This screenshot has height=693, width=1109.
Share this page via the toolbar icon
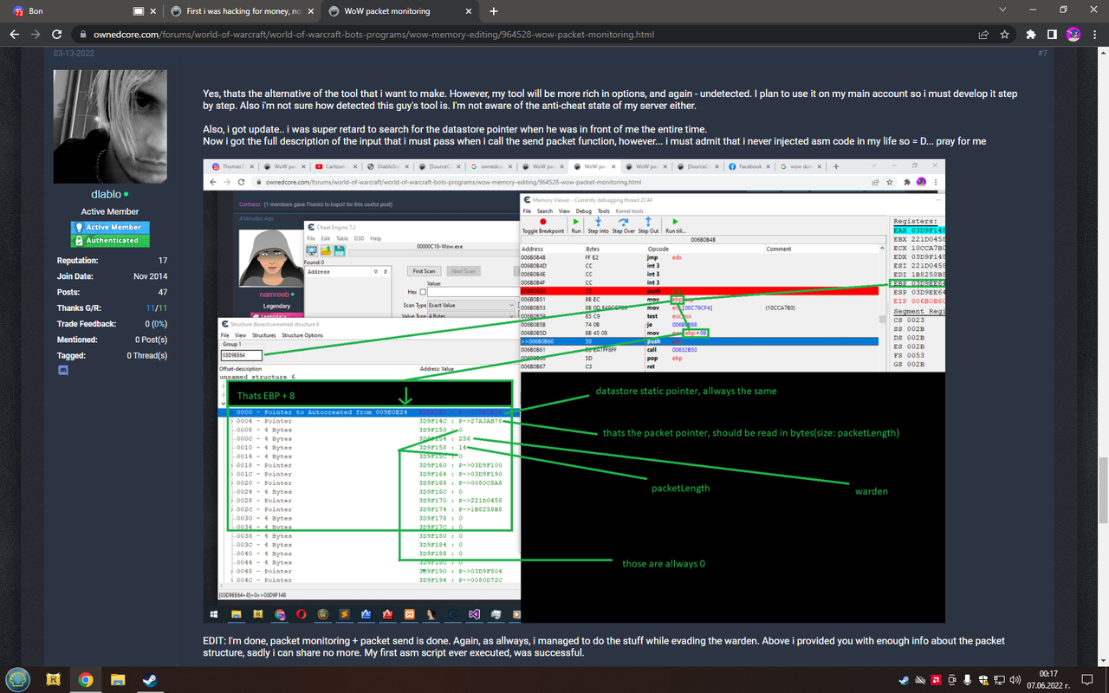coord(983,35)
